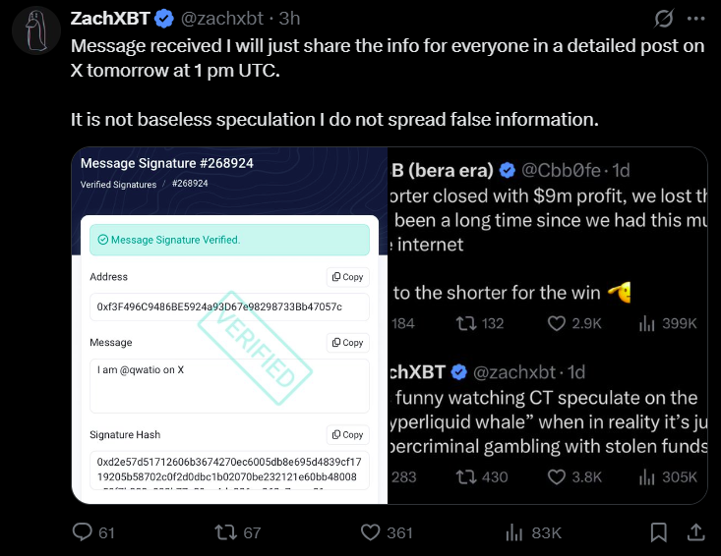The width and height of the screenshot is (721, 556).
Task: Copy the Address field value
Action: click(347, 277)
